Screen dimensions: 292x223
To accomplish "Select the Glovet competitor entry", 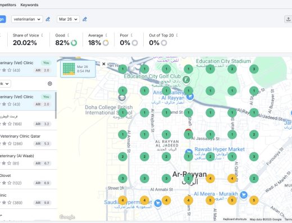I will tap(28, 179).
